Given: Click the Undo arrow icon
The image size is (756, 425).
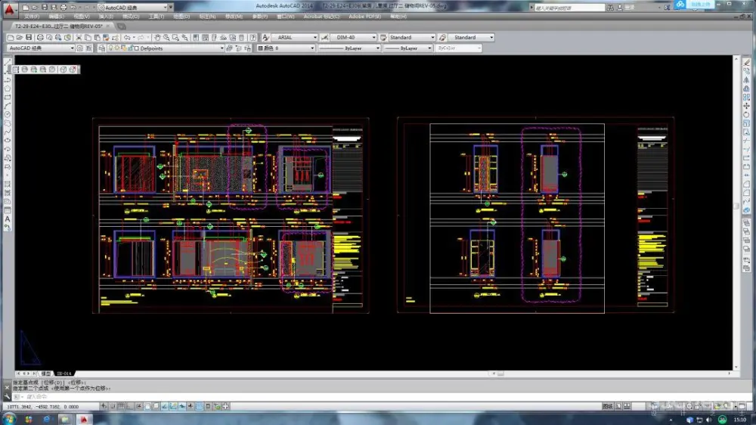Looking at the screenshot, I should (x=127, y=37).
